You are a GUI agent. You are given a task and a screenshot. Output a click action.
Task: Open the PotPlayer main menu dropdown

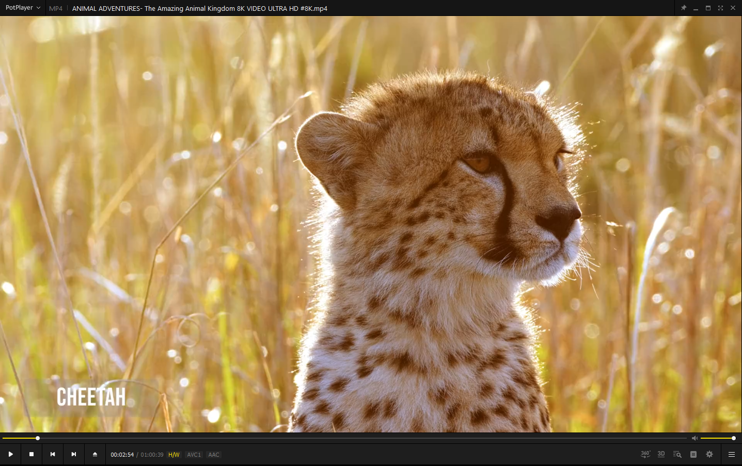(23, 8)
